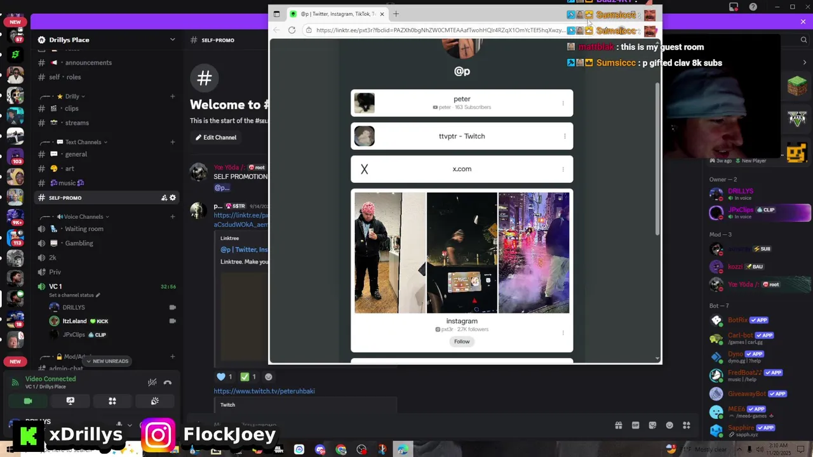Screen dimensions: 813x457
Task: Open options menu on peter card
Action: tap(563, 103)
